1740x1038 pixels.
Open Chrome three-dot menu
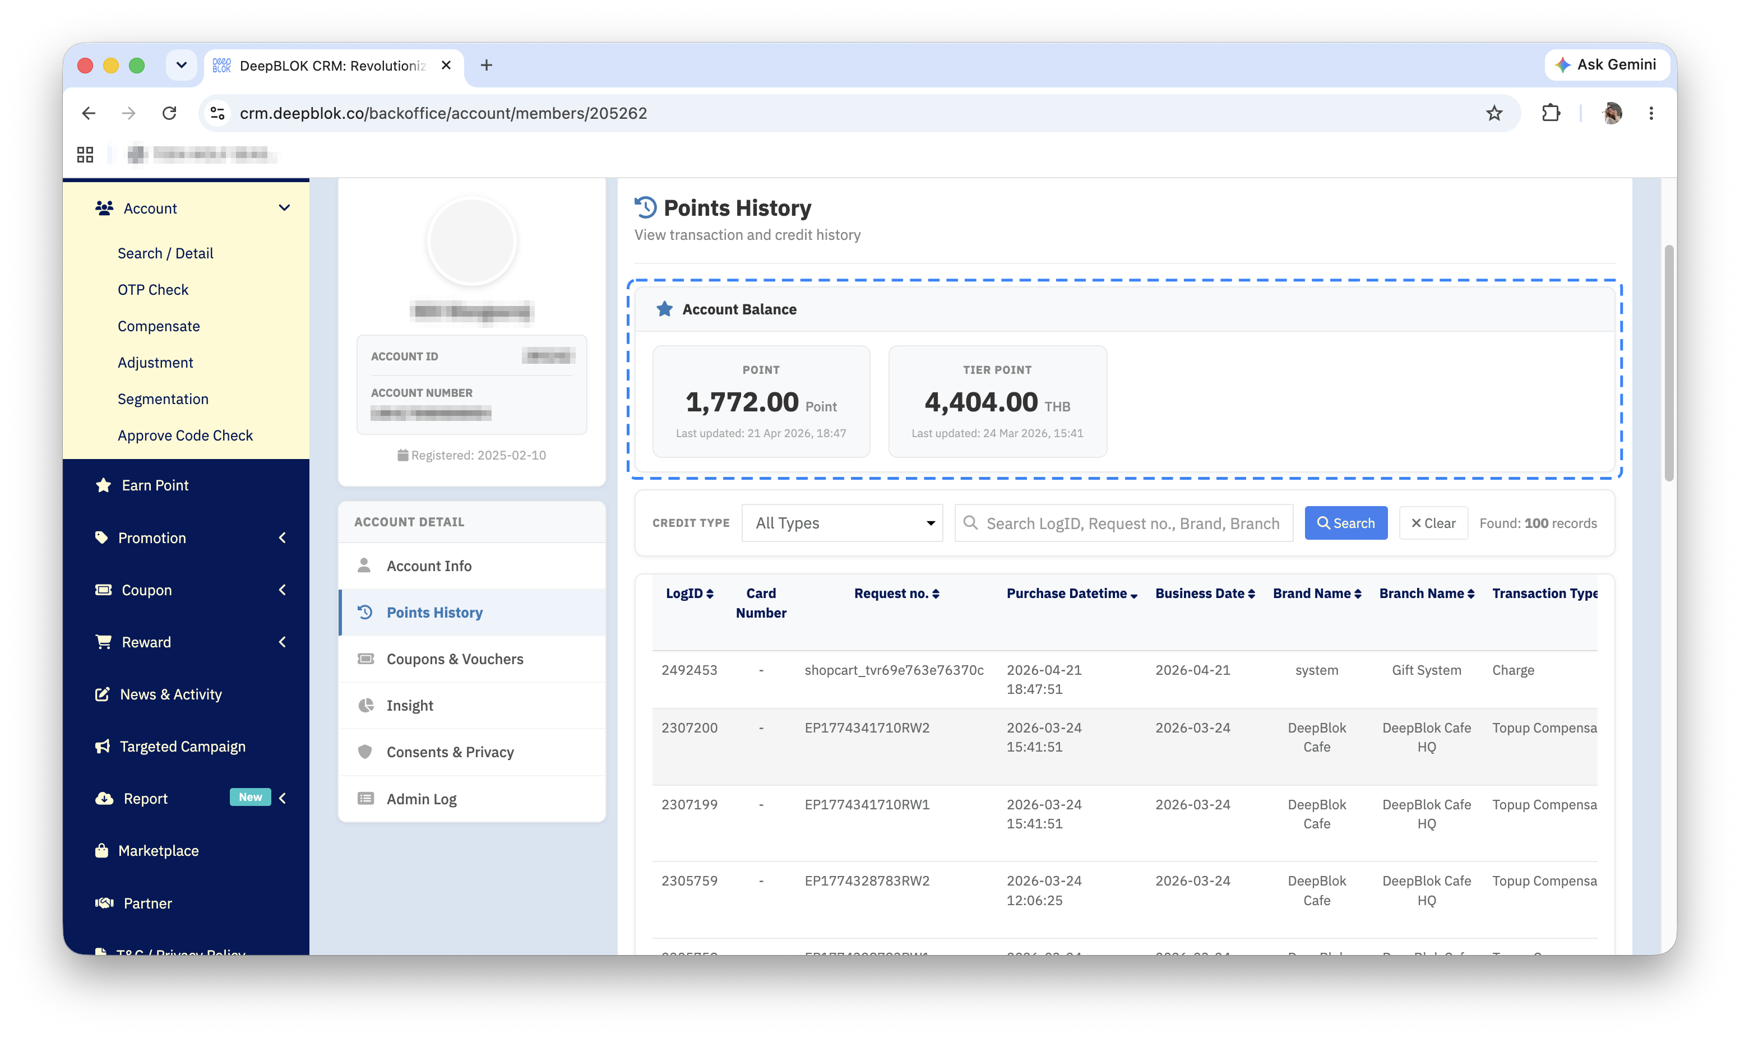pos(1651,113)
